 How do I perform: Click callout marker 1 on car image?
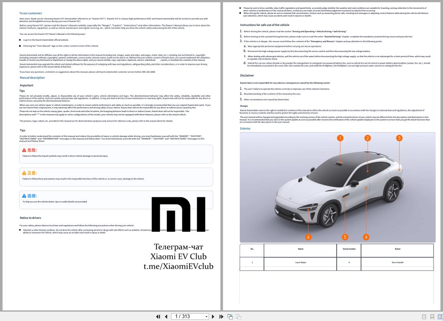coord(340,138)
